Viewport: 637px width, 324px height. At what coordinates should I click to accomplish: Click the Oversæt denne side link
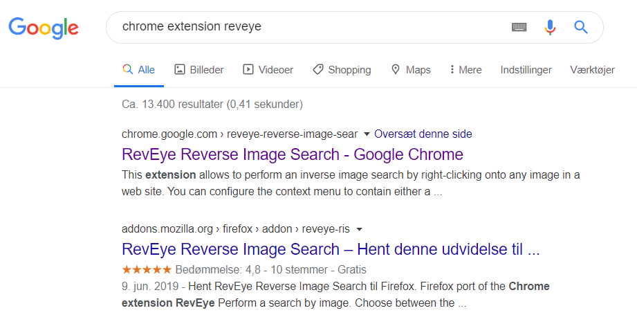click(x=423, y=134)
